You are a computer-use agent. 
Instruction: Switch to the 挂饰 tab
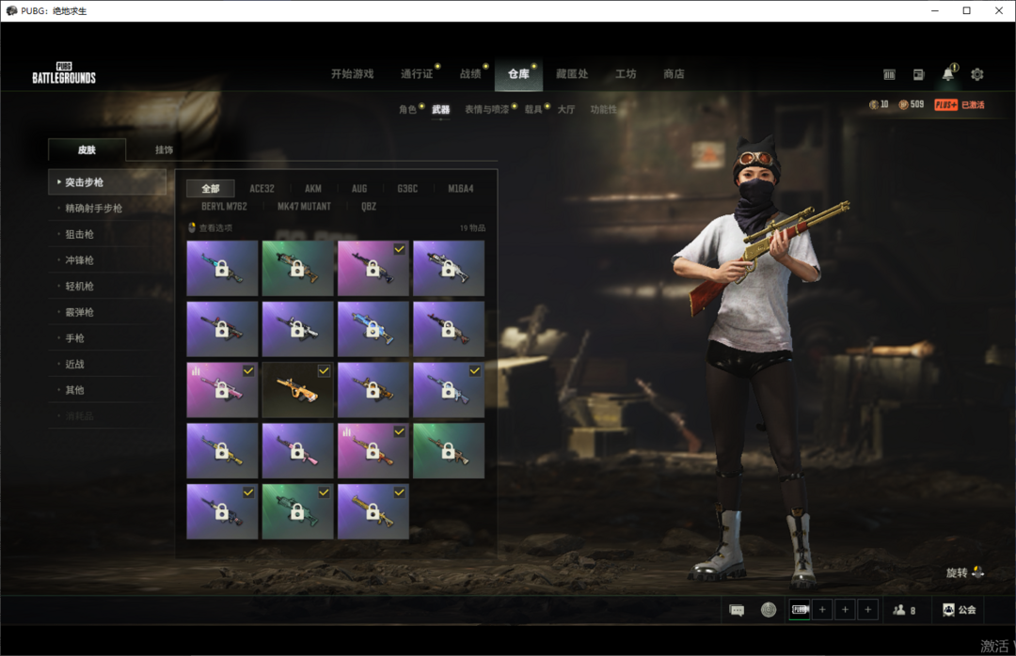point(164,149)
